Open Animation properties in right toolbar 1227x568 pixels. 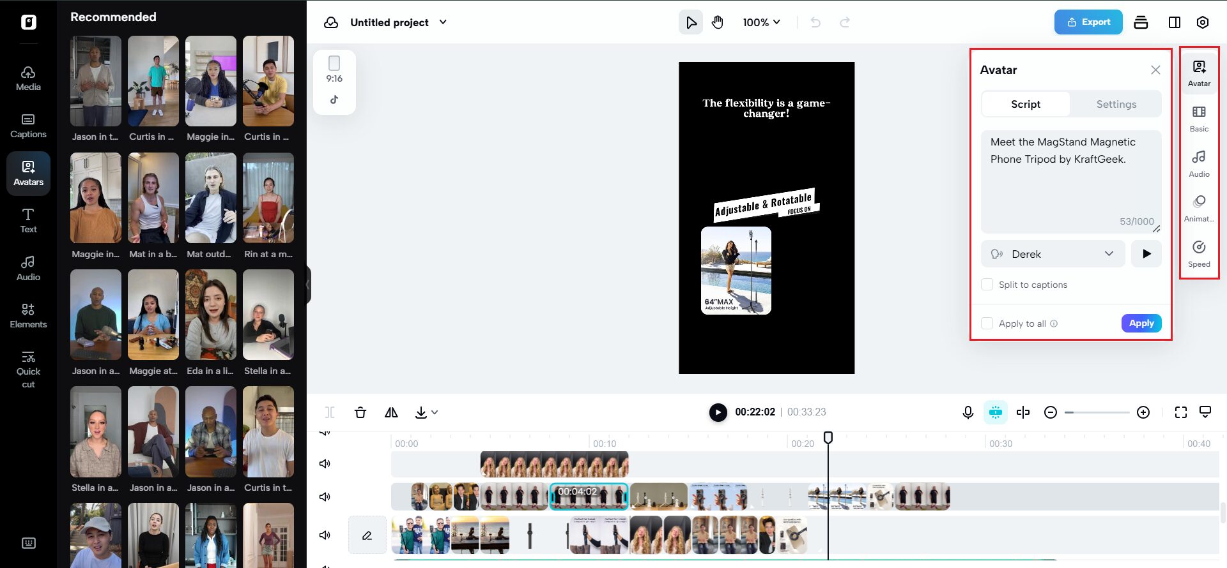(x=1199, y=209)
